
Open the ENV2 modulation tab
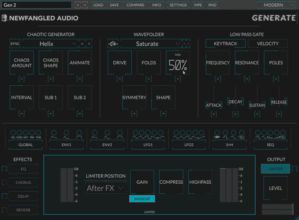(107, 145)
